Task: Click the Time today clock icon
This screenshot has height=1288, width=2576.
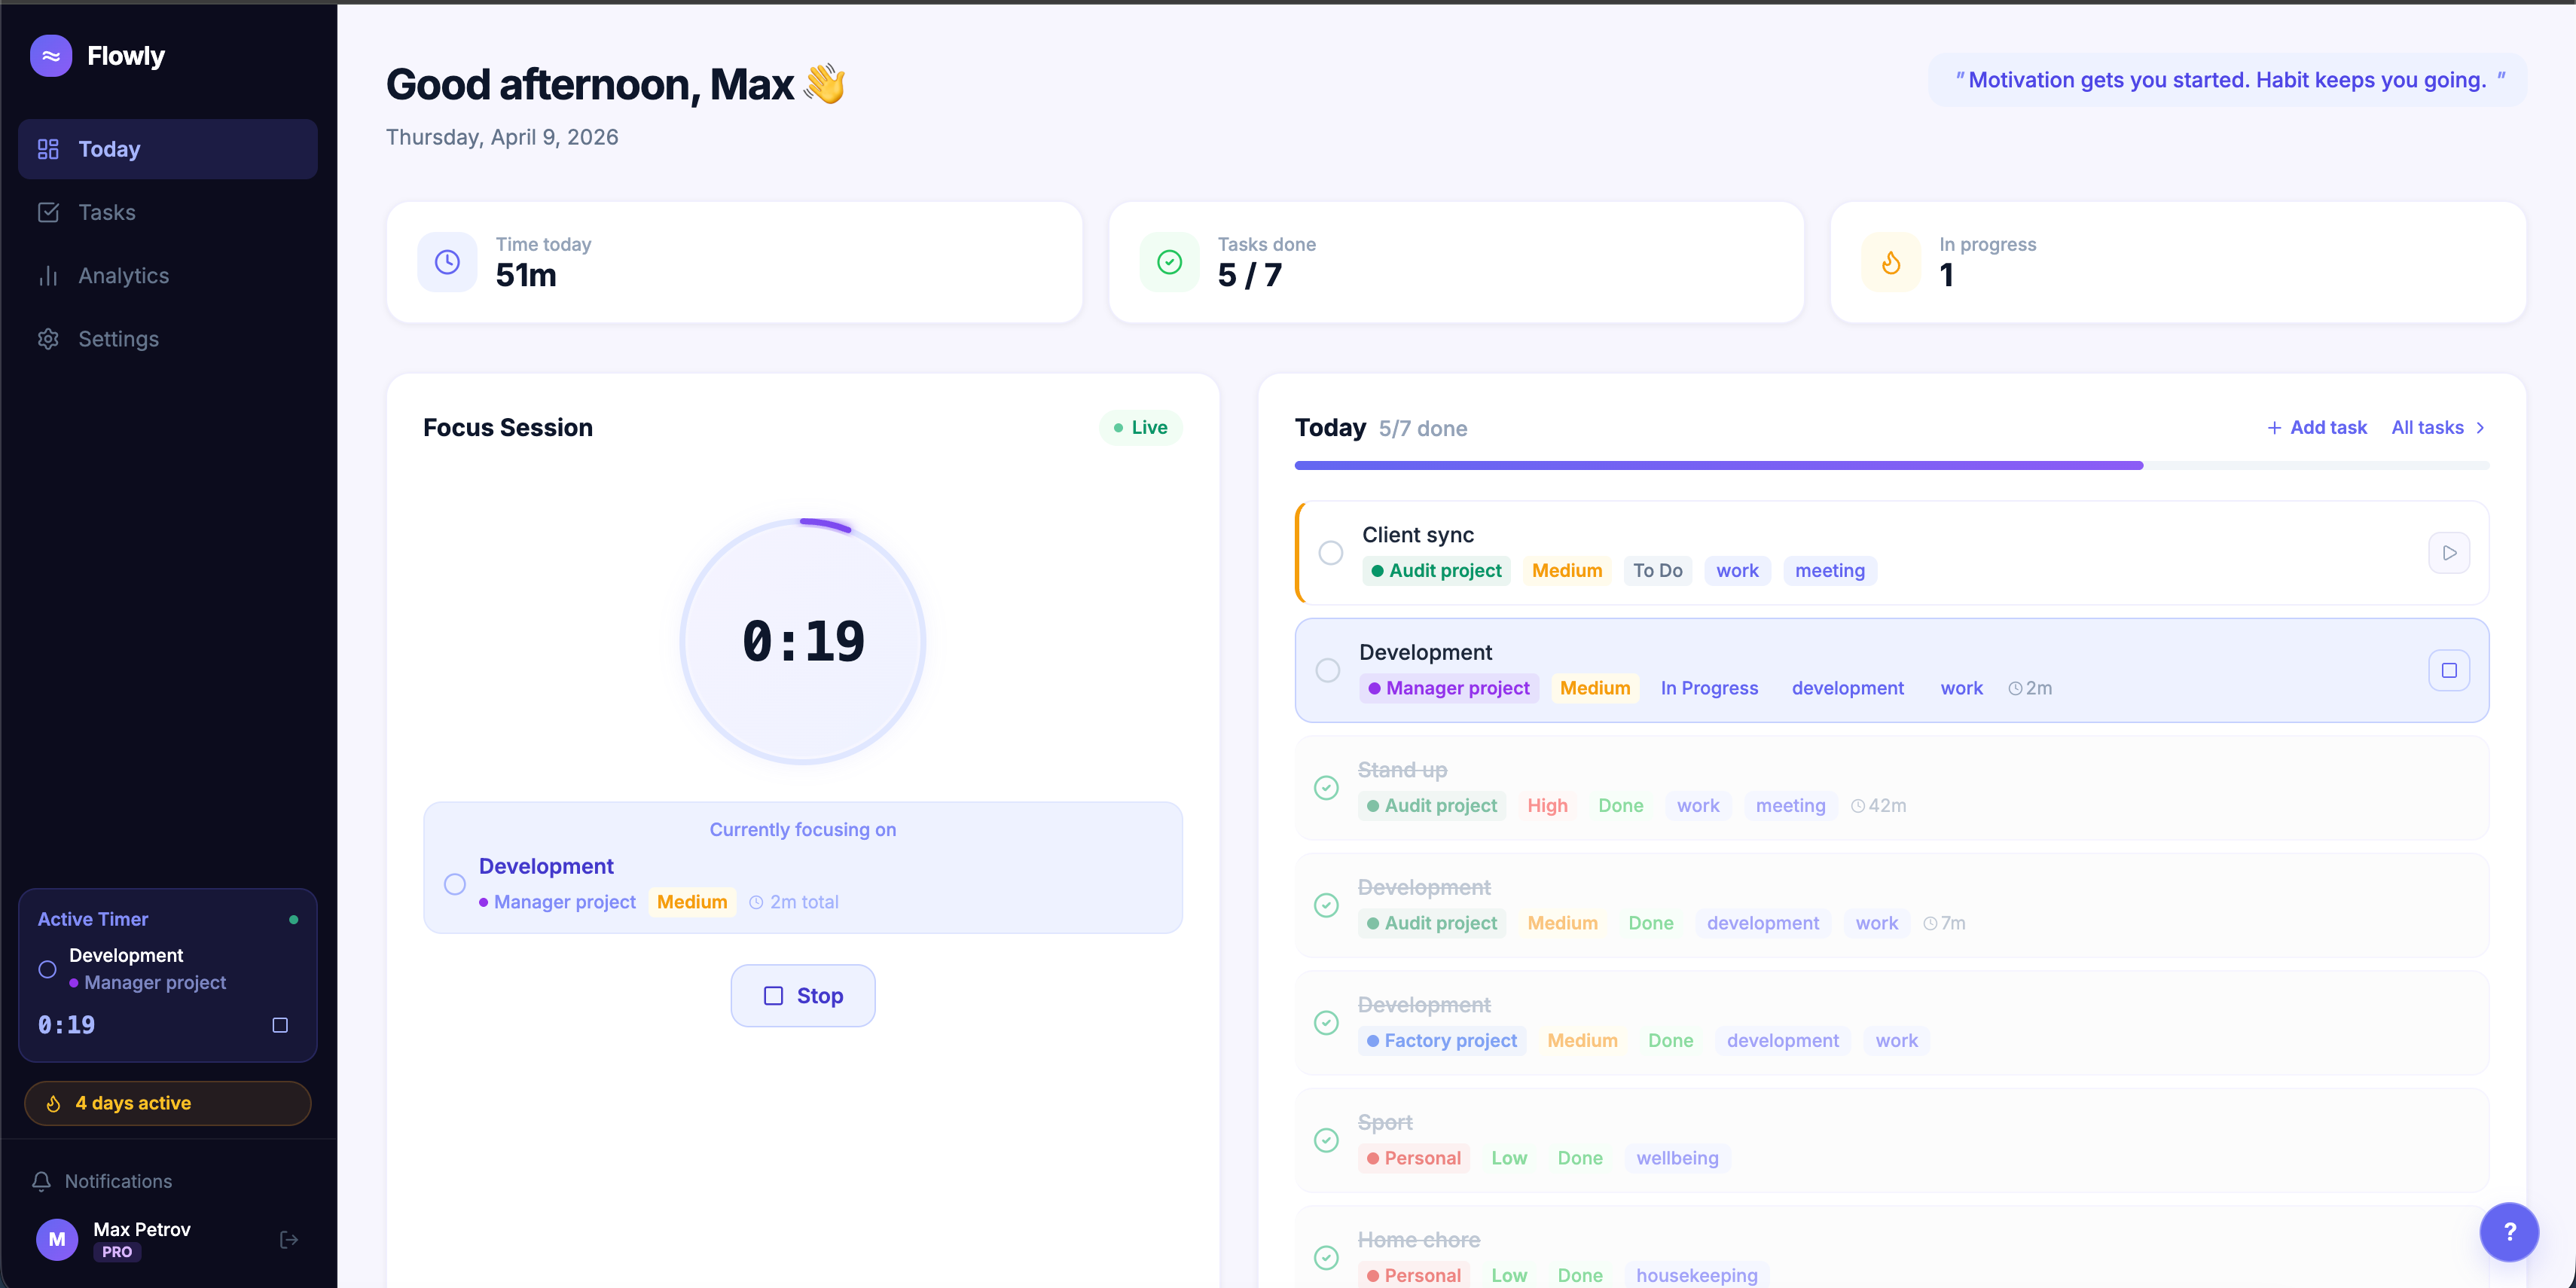Action: [x=447, y=262]
